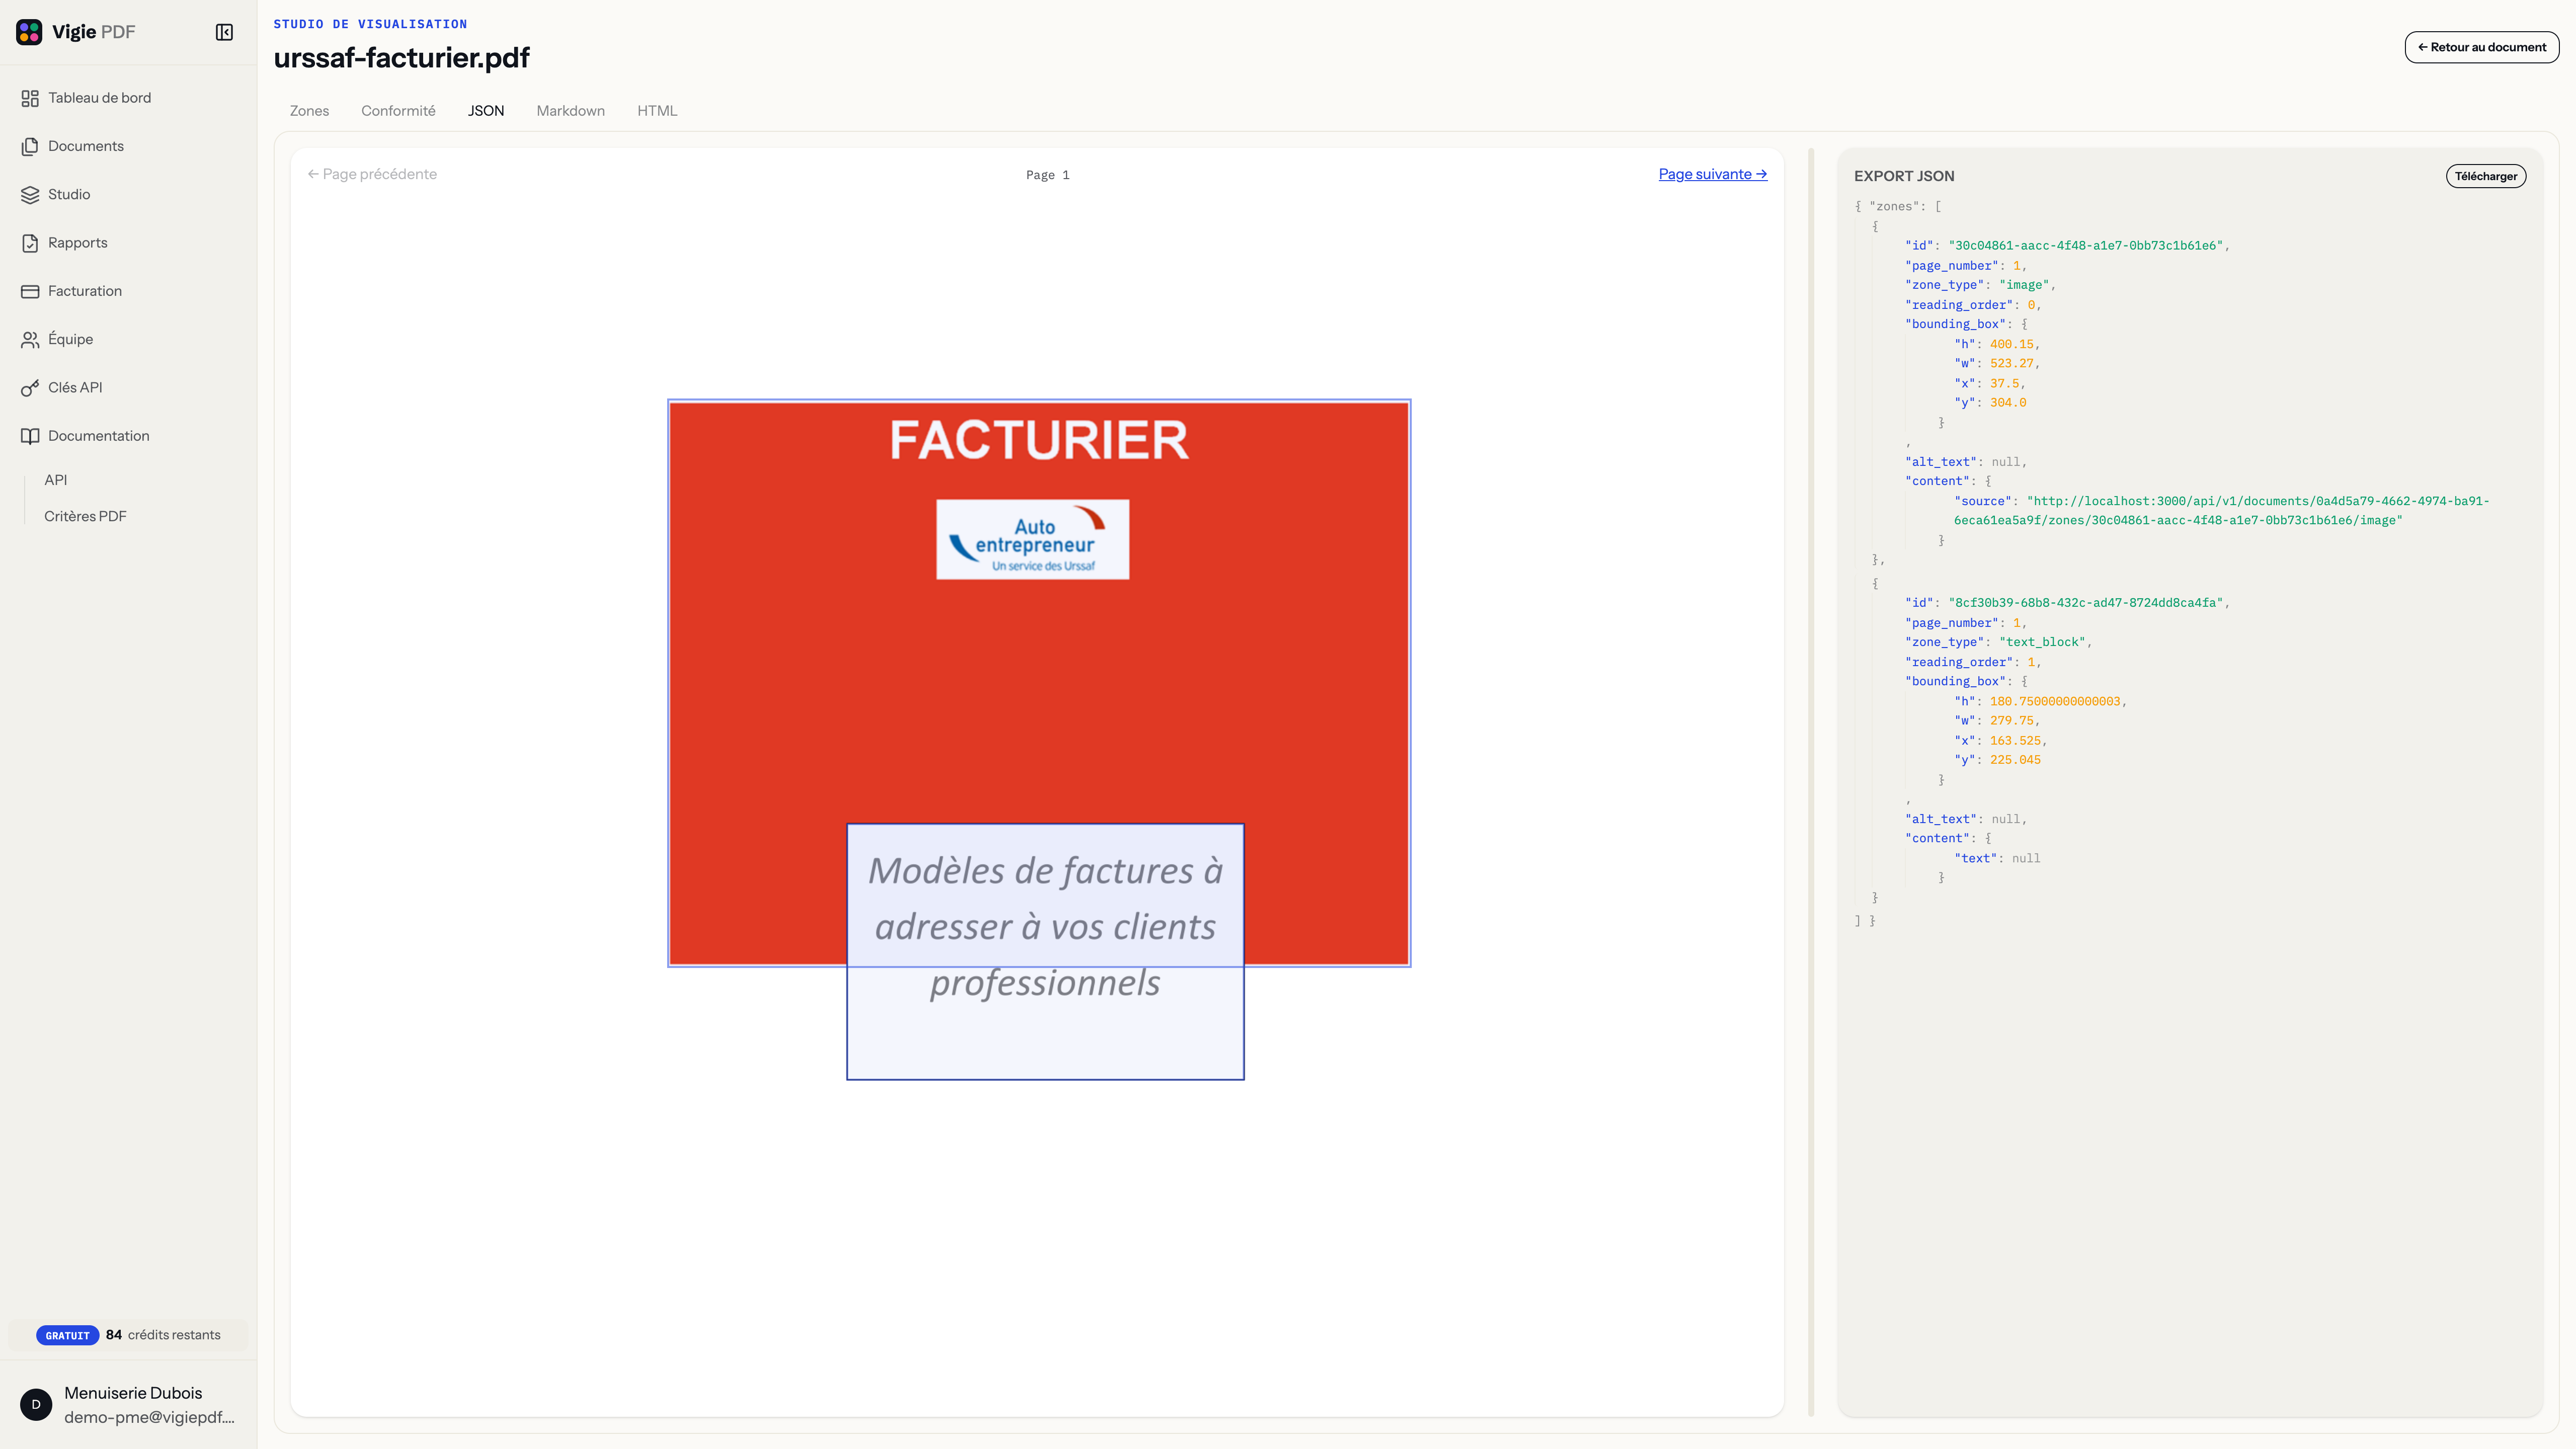Switch to the Markdown tab

pyautogui.click(x=570, y=111)
